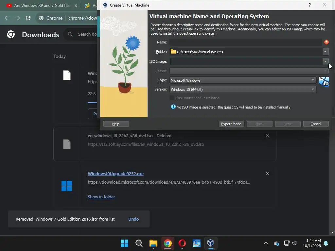Click the Next button in the wizard
Screen dimensions: 335x251
click(288, 124)
